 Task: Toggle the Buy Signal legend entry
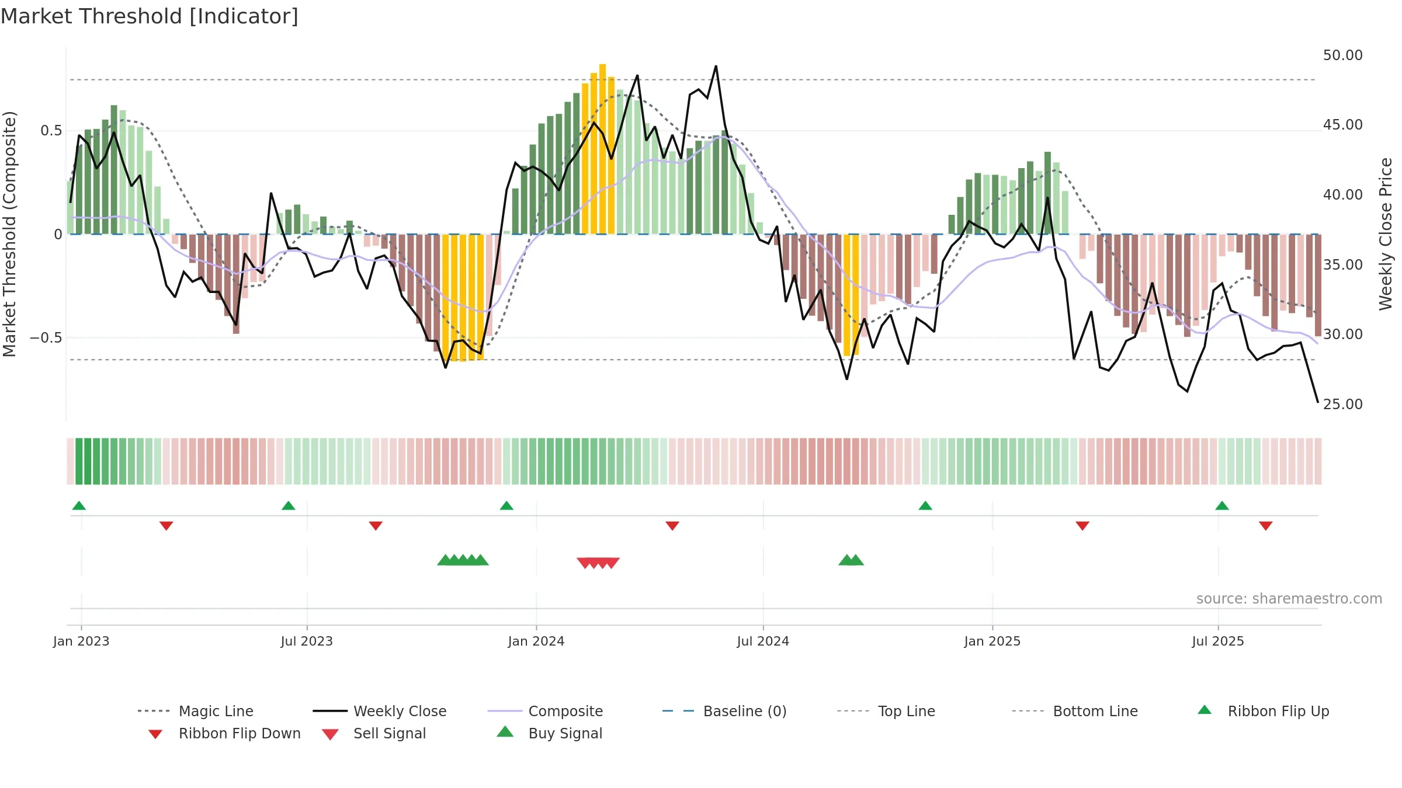click(x=549, y=733)
